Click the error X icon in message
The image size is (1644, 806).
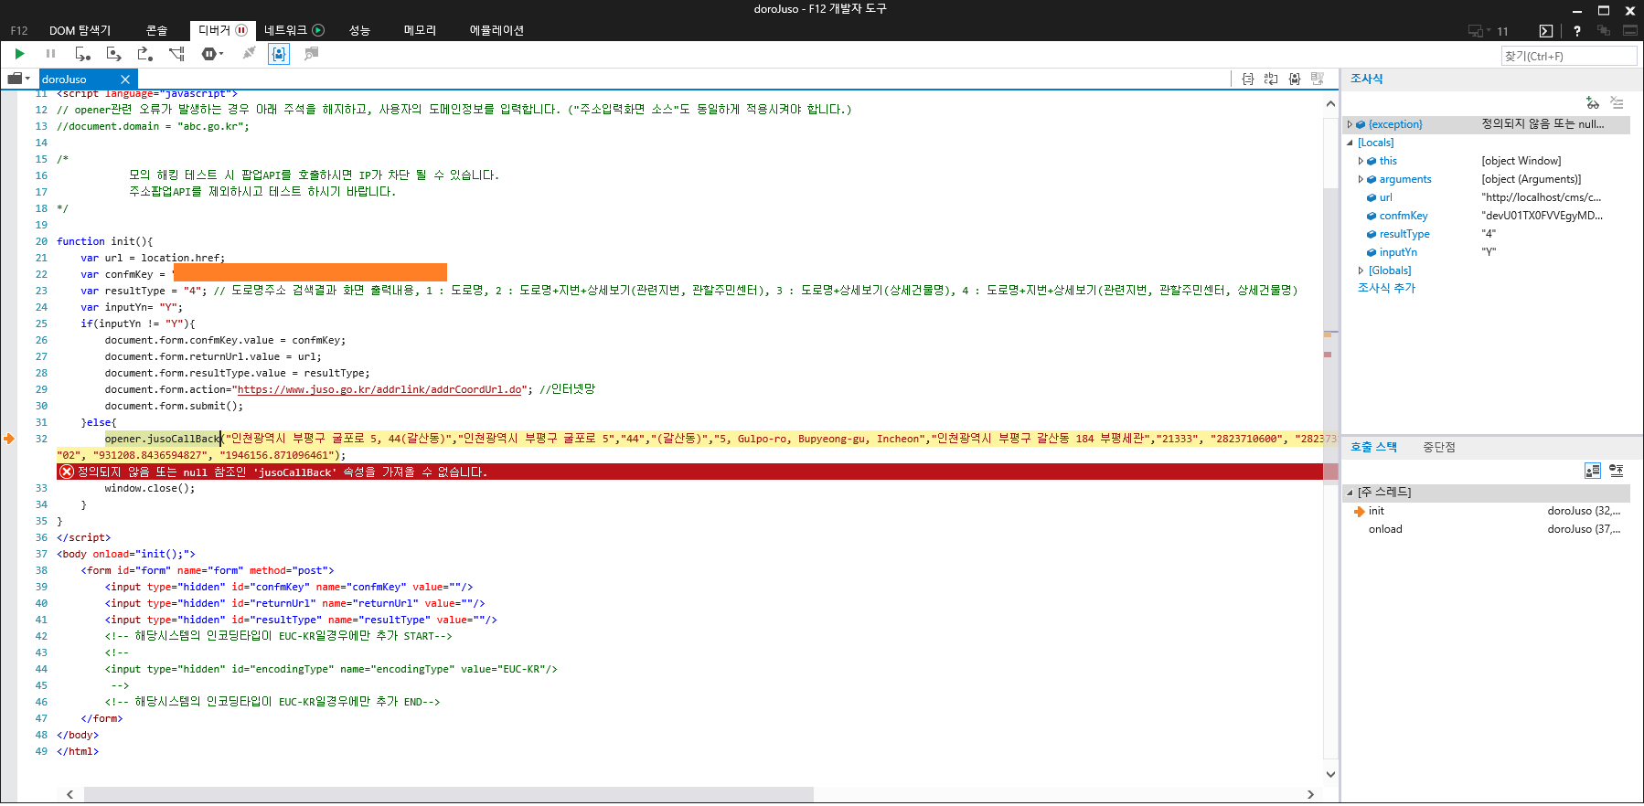coord(66,472)
